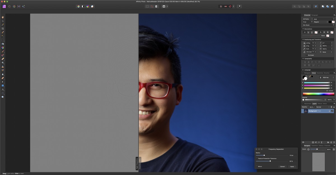
Task: Click Apply in Frequency Separation dialog
Action: (x=292, y=167)
